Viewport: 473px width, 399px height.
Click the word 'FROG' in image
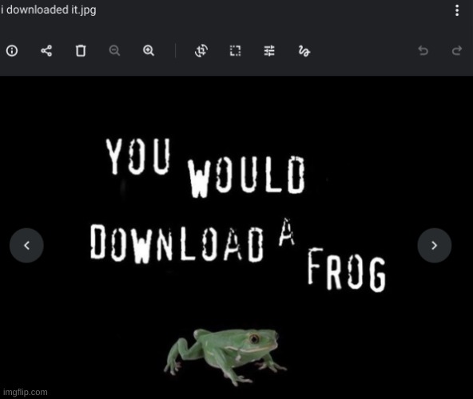[x=347, y=270]
